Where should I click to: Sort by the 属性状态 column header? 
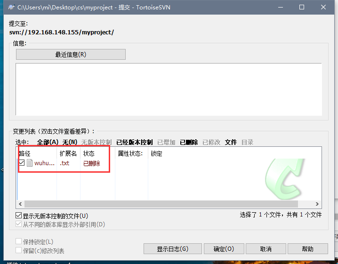(131, 153)
